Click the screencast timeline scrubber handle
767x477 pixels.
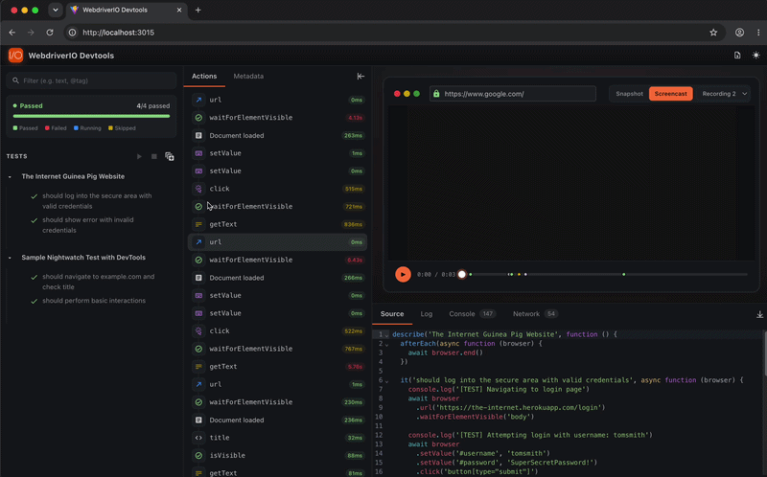pyautogui.click(x=462, y=275)
